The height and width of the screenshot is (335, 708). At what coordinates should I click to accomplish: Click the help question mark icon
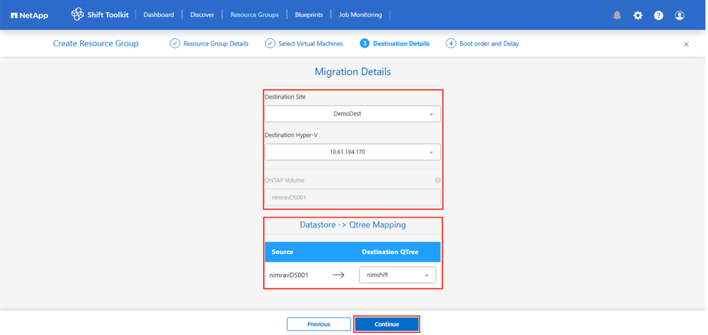658,15
